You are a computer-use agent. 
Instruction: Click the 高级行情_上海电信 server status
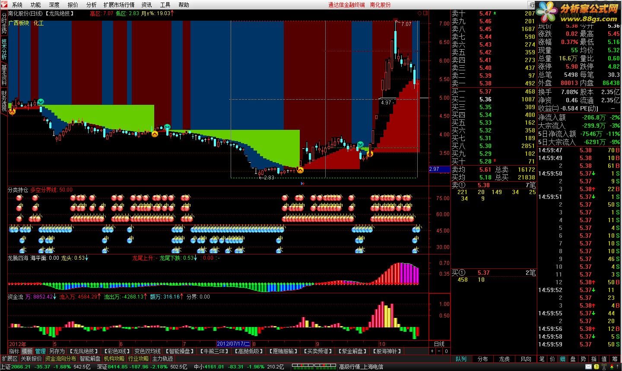(361, 367)
